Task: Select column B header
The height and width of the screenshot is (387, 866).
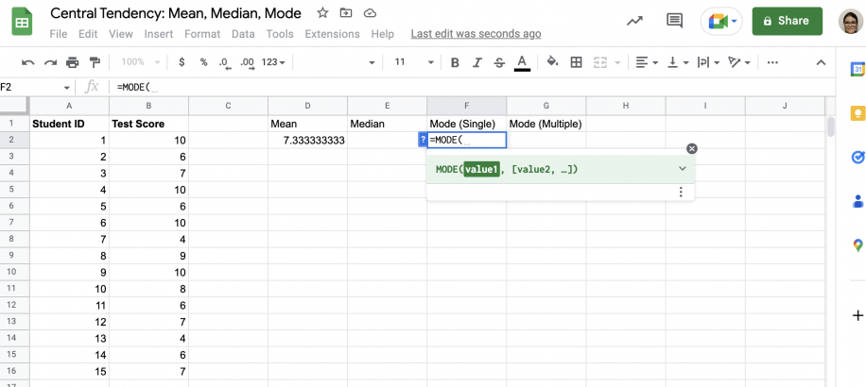Action: coord(148,106)
